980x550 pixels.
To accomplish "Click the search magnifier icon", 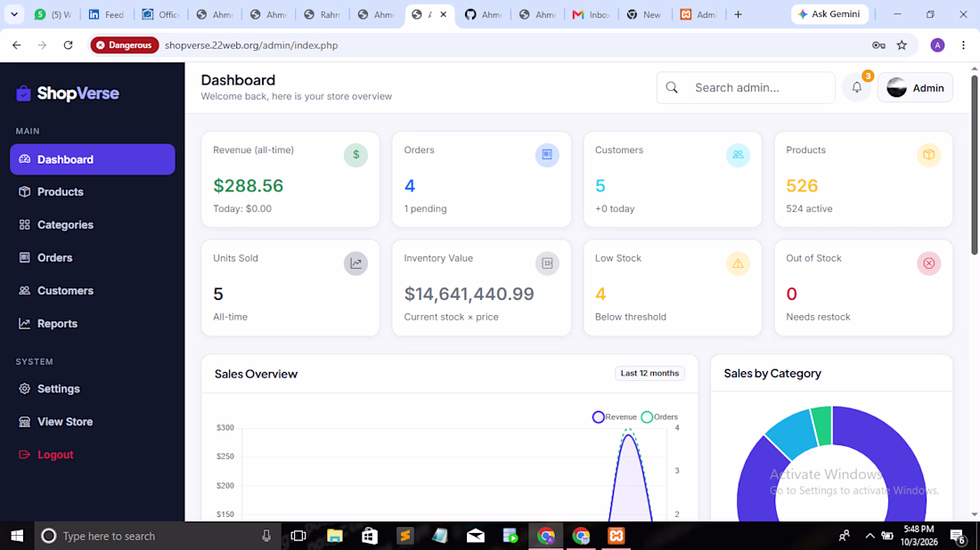I will coord(672,87).
